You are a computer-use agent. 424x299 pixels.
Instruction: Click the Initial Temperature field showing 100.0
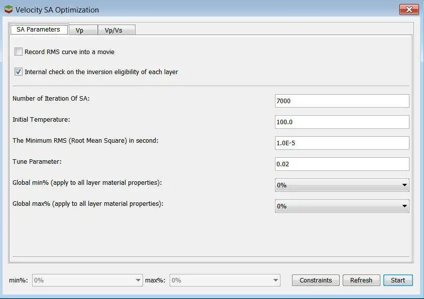point(342,122)
